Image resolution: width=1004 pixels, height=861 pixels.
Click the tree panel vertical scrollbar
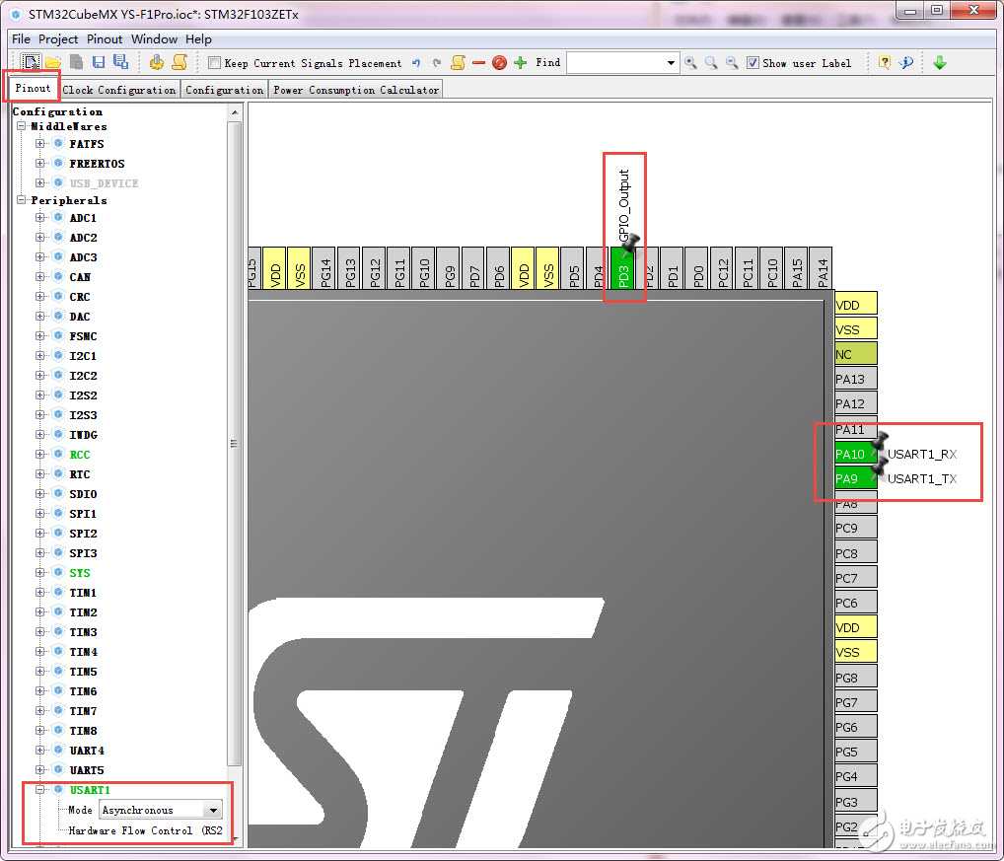[x=235, y=443]
